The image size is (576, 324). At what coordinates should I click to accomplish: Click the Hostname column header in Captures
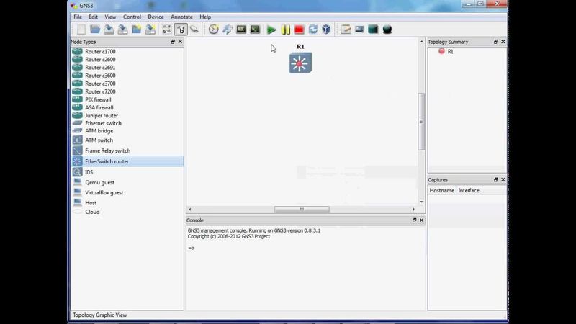pyautogui.click(x=442, y=190)
